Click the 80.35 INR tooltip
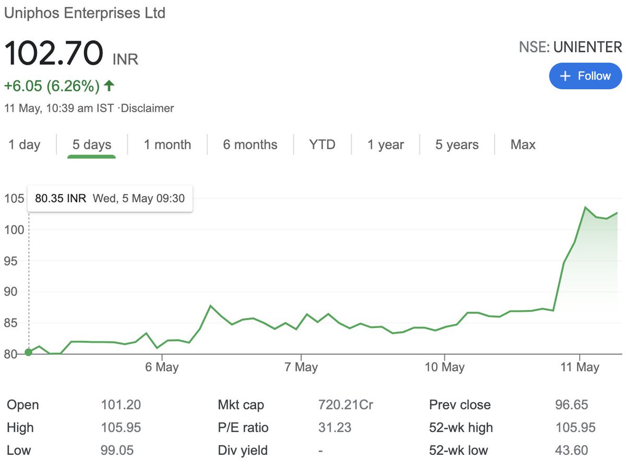This screenshot has width=626, height=470. click(x=110, y=198)
